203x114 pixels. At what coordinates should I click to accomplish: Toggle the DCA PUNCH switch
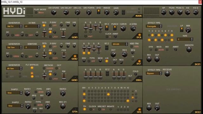point(115,28)
